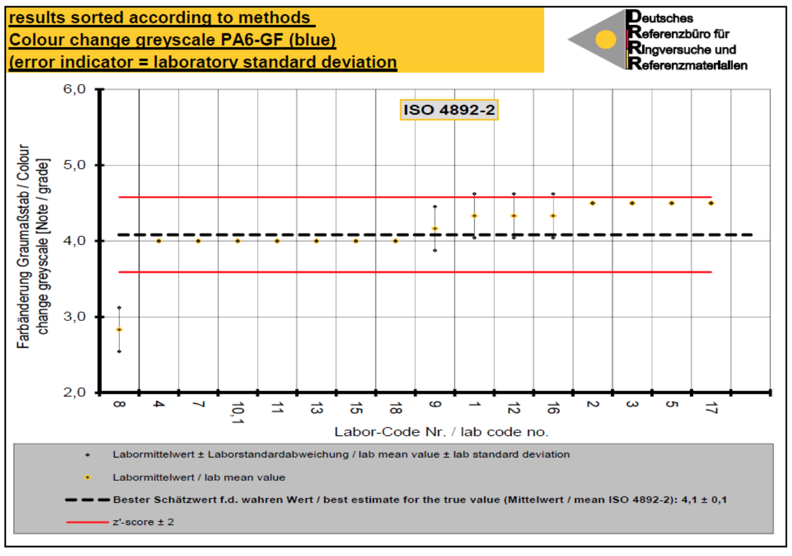Click x-axis lab code 18
This screenshot has width=792, height=556.
395,408
